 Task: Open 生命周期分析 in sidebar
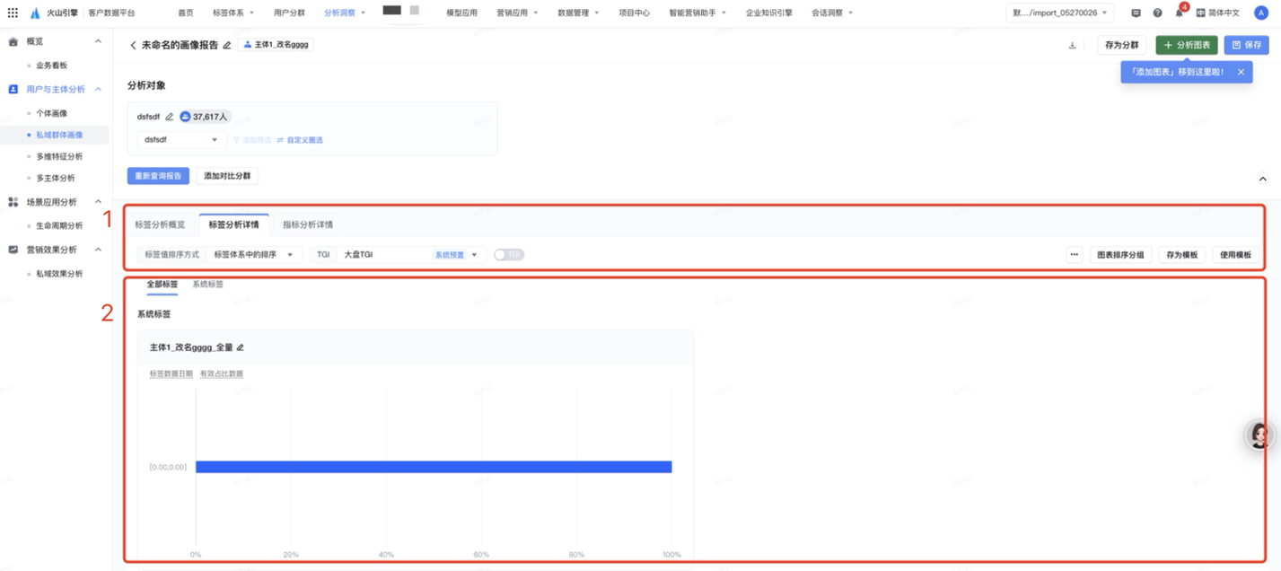(x=59, y=225)
